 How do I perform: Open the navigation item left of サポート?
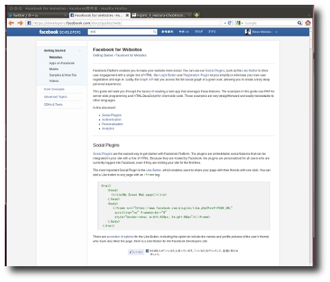point(167,32)
